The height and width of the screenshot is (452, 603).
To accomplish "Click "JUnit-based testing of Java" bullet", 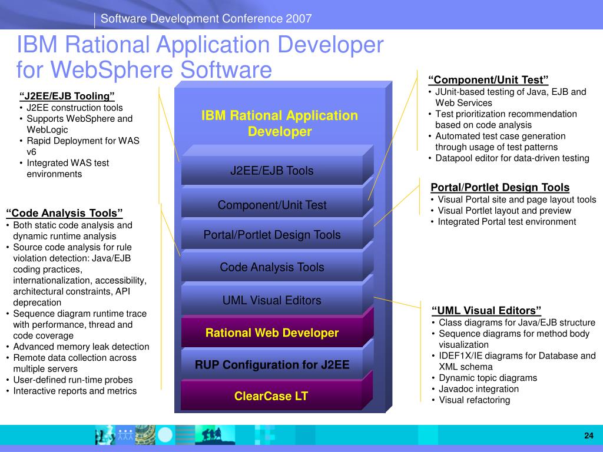I will [x=511, y=97].
